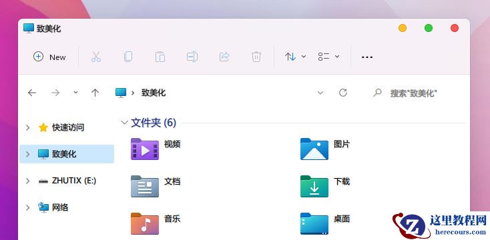This screenshot has height=240, width=490.
Task: Click the 图片 folder name label
Action: pos(342,144)
